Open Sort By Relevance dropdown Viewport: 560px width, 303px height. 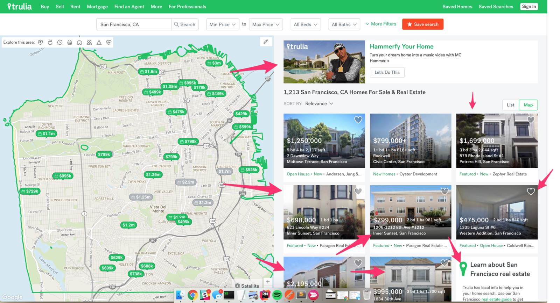[319, 104]
